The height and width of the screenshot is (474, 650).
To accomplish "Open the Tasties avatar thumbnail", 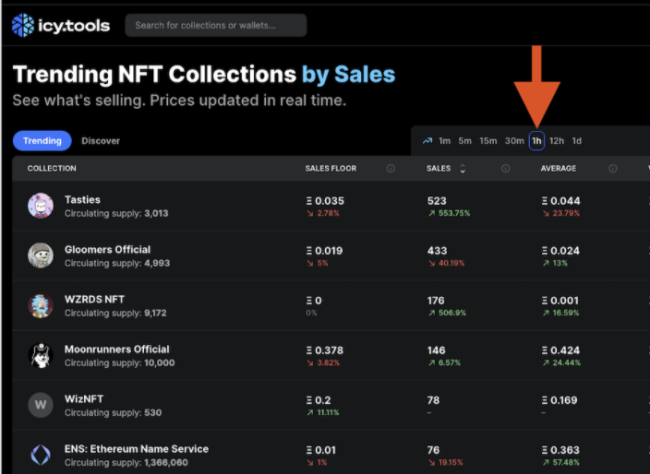I will 41,206.
